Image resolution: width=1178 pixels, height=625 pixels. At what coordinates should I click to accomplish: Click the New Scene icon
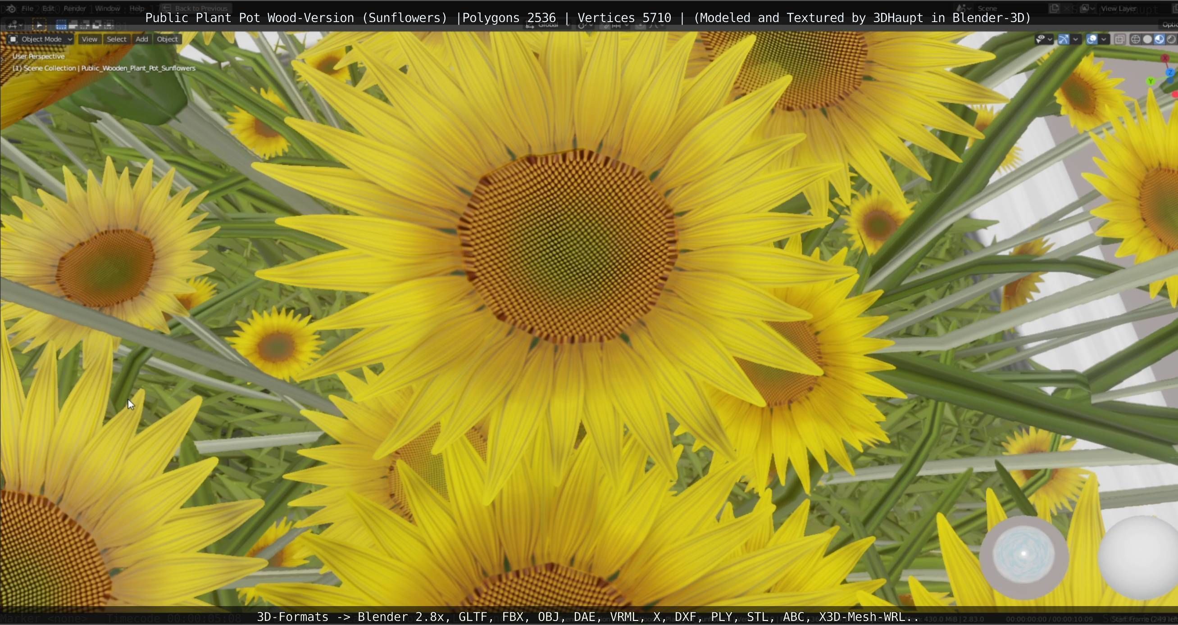coord(1055,8)
